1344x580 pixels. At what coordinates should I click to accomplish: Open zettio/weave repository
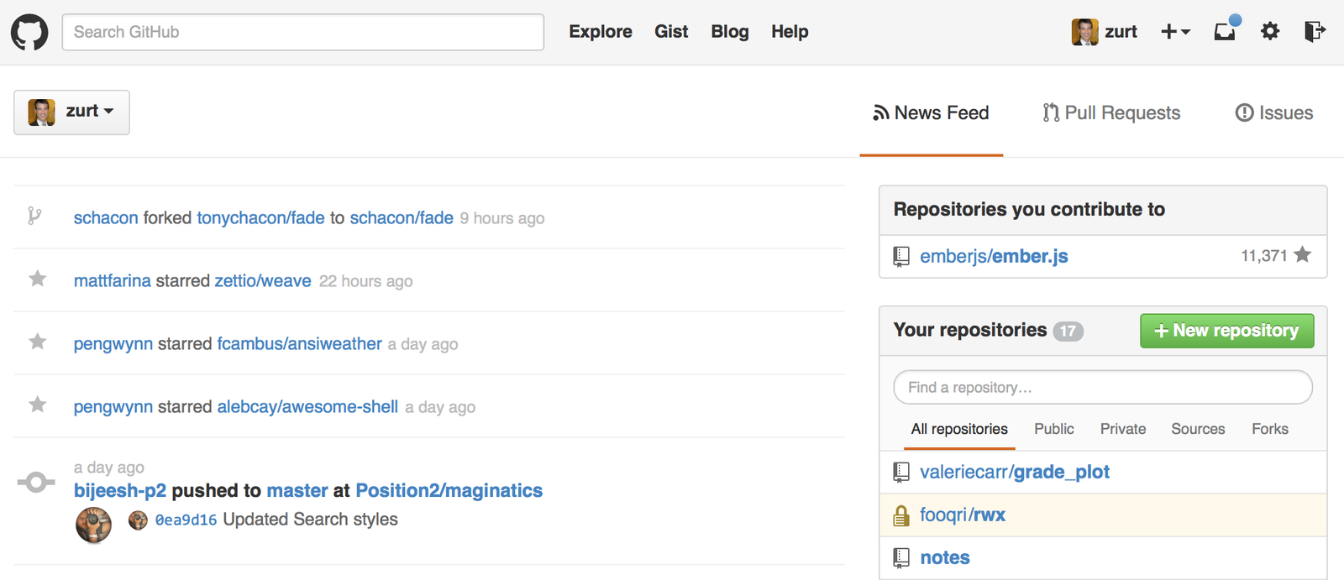pos(263,281)
